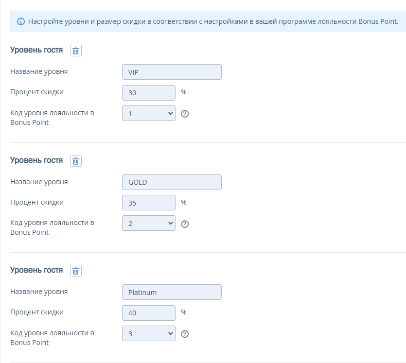Expand loyalty code dropdown showing 2
406x363 pixels.
tap(149, 224)
